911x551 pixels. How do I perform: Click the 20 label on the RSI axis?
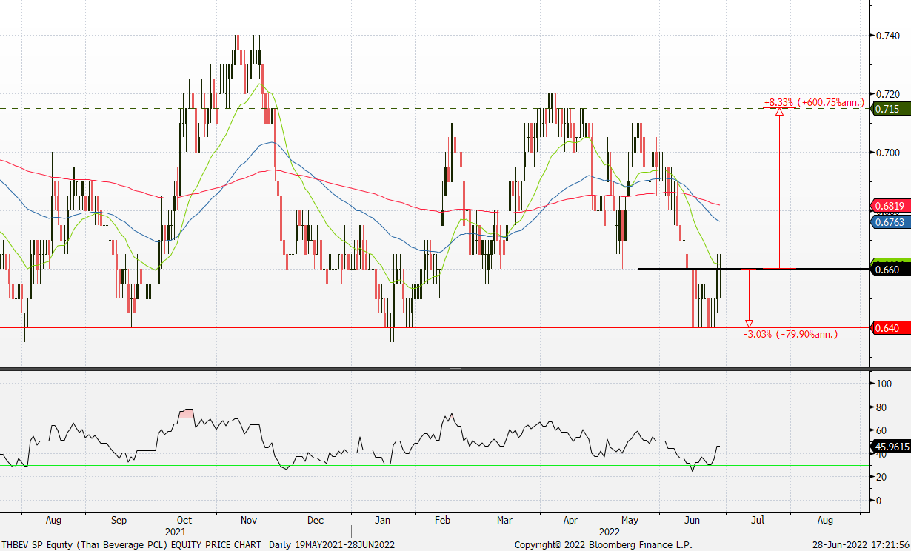pyautogui.click(x=881, y=478)
